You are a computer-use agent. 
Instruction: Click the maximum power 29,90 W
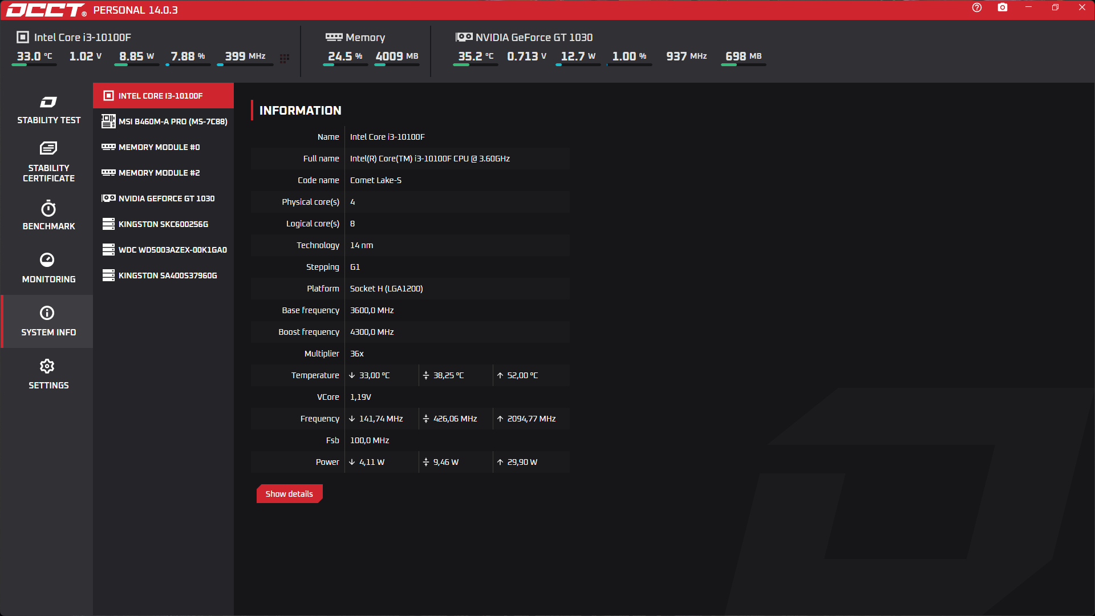522,462
